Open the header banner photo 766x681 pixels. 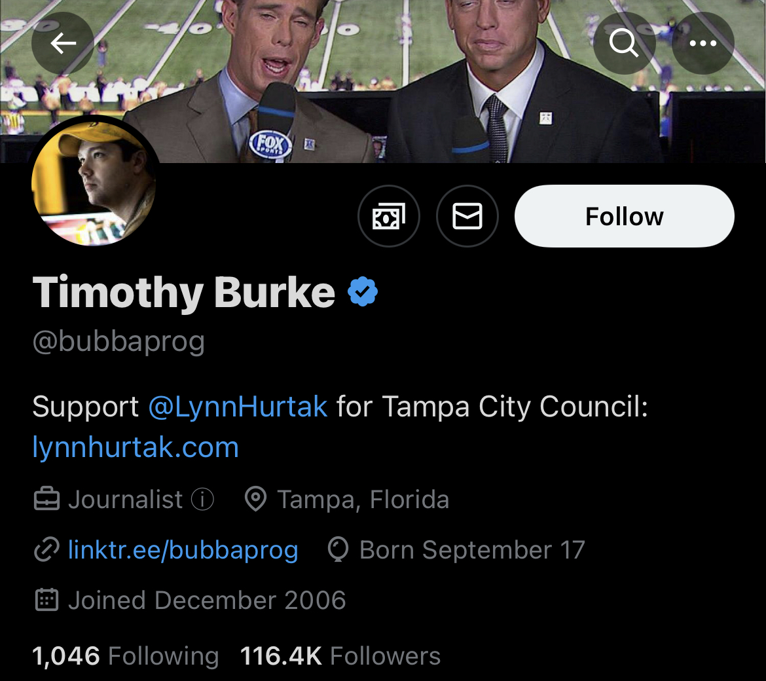[x=383, y=81]
